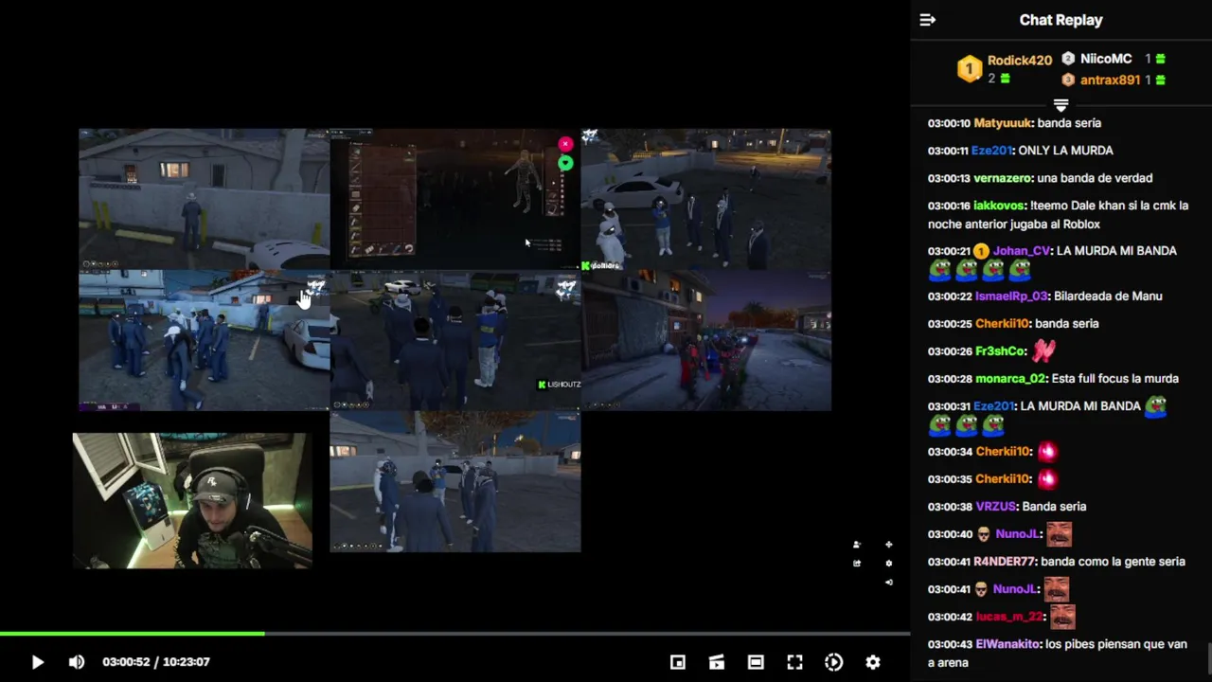Click NunoJL at timestamp 03:00:40
Viewport: 1212px width, 682px height.
pos(1018,534)
